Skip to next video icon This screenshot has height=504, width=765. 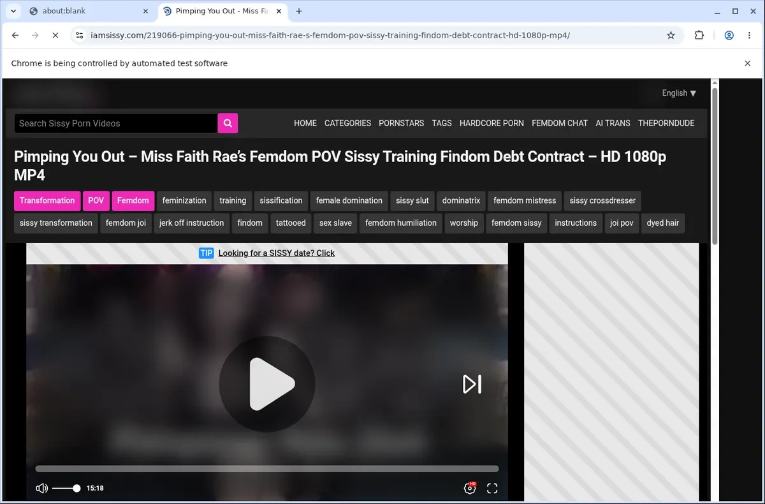coord(472,384)
